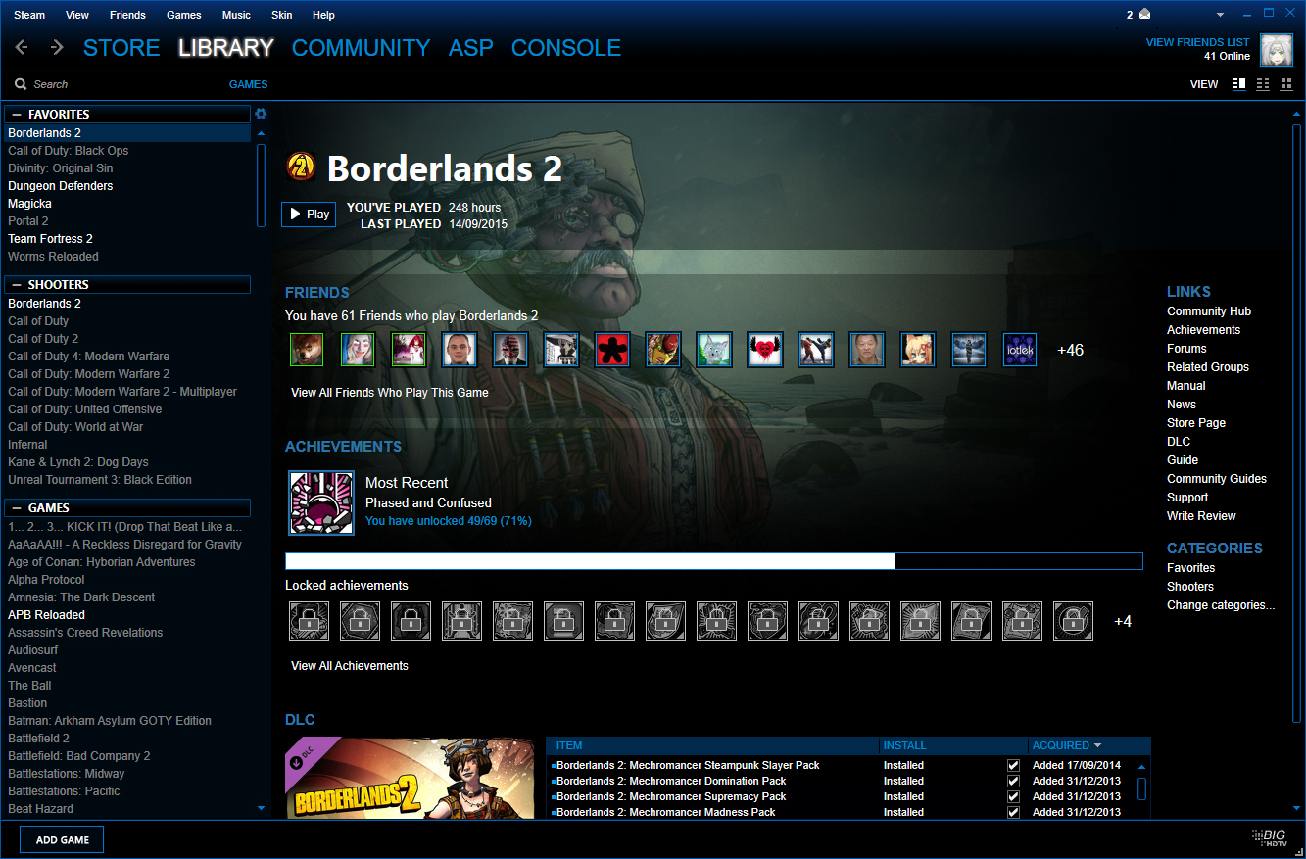Uncheck the Mechromancer Supremacy Pack checkbox
Viewport: 1306px width, 859px height.
click(x=1013, y=796)
